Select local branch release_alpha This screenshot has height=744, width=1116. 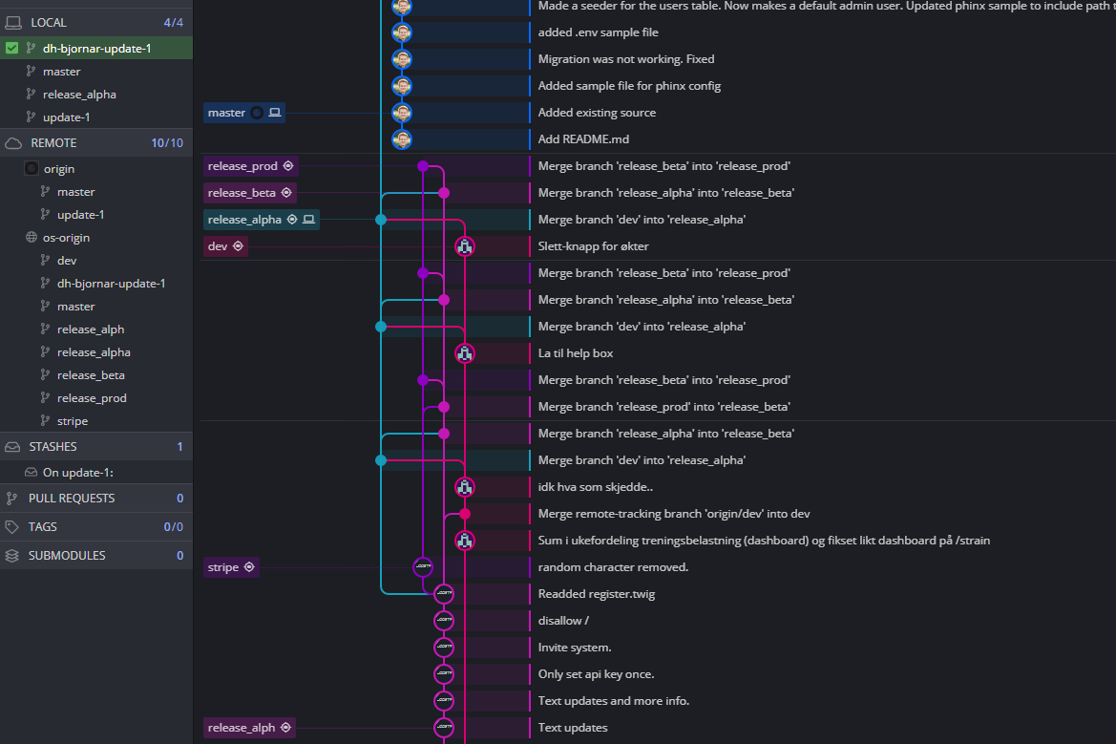[96, 94]
